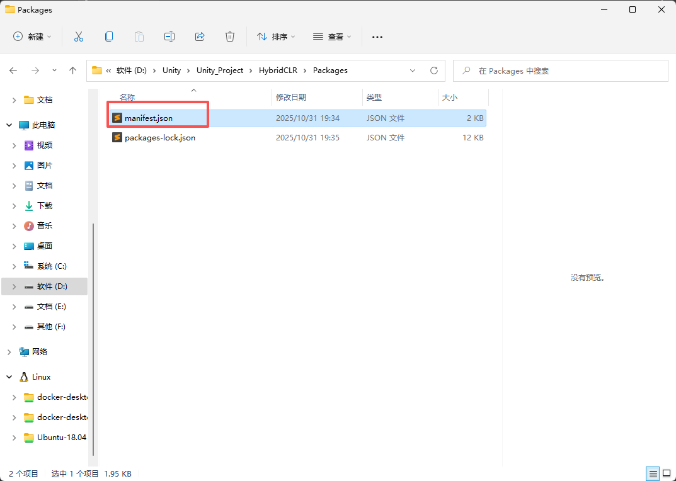Go up one folder level
Screen dimensions: 676x481
point(73,71)
